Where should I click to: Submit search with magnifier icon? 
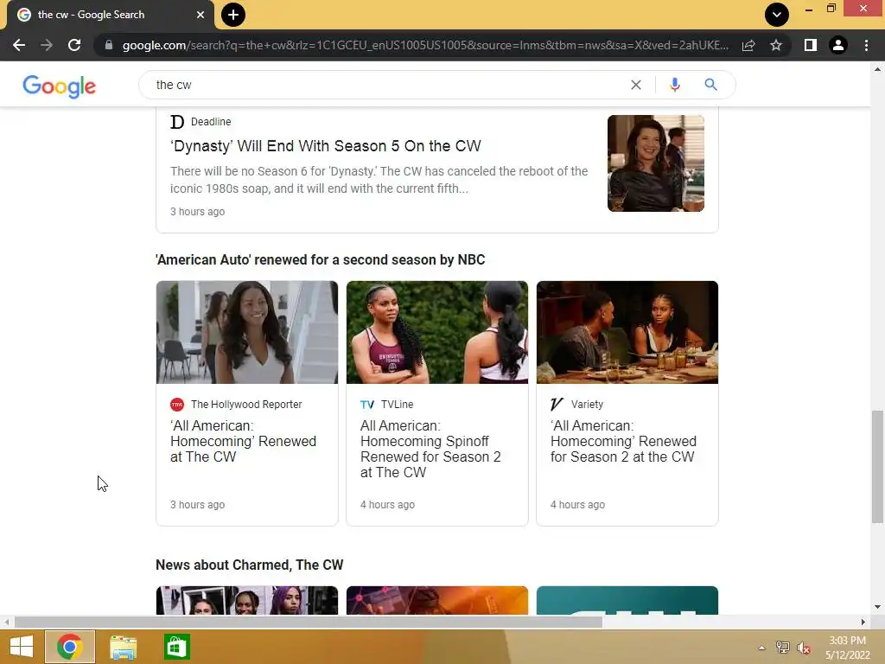[x=710, y=85]
